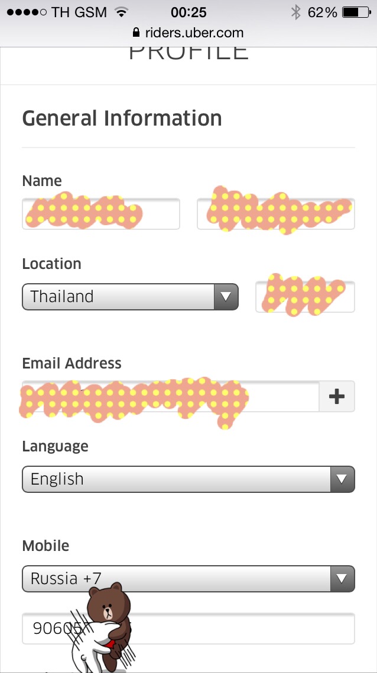377x673 pixels.
Task: Tap the battery icon in status bar
Action: 356,12
